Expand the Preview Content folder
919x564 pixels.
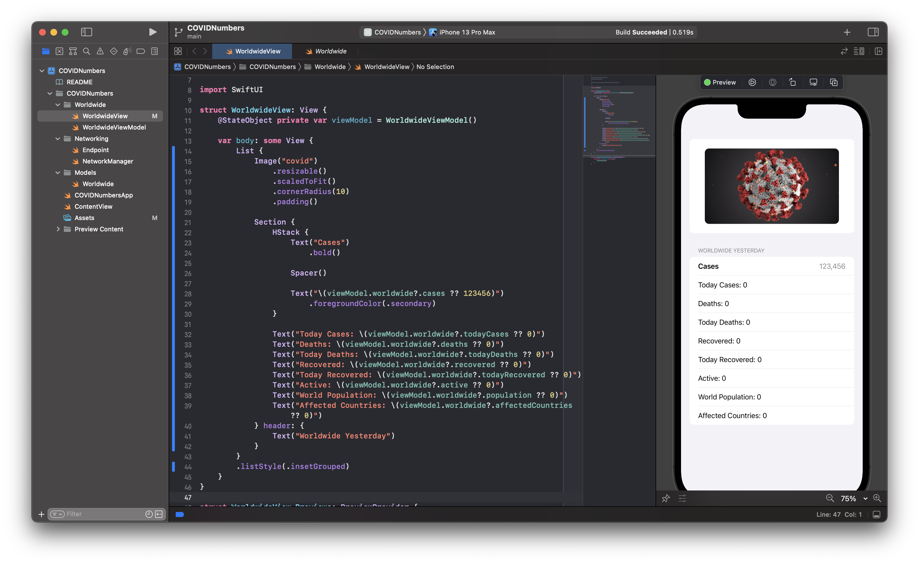tap(58, 229)
